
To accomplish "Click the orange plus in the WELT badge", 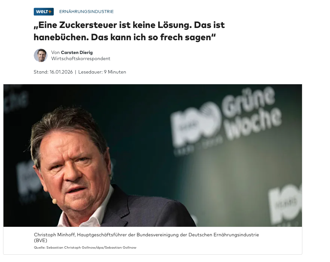I will coord(50,12).
